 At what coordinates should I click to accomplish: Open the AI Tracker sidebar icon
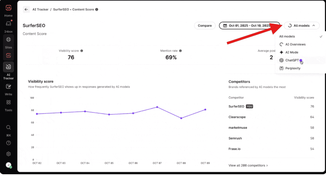8,67
